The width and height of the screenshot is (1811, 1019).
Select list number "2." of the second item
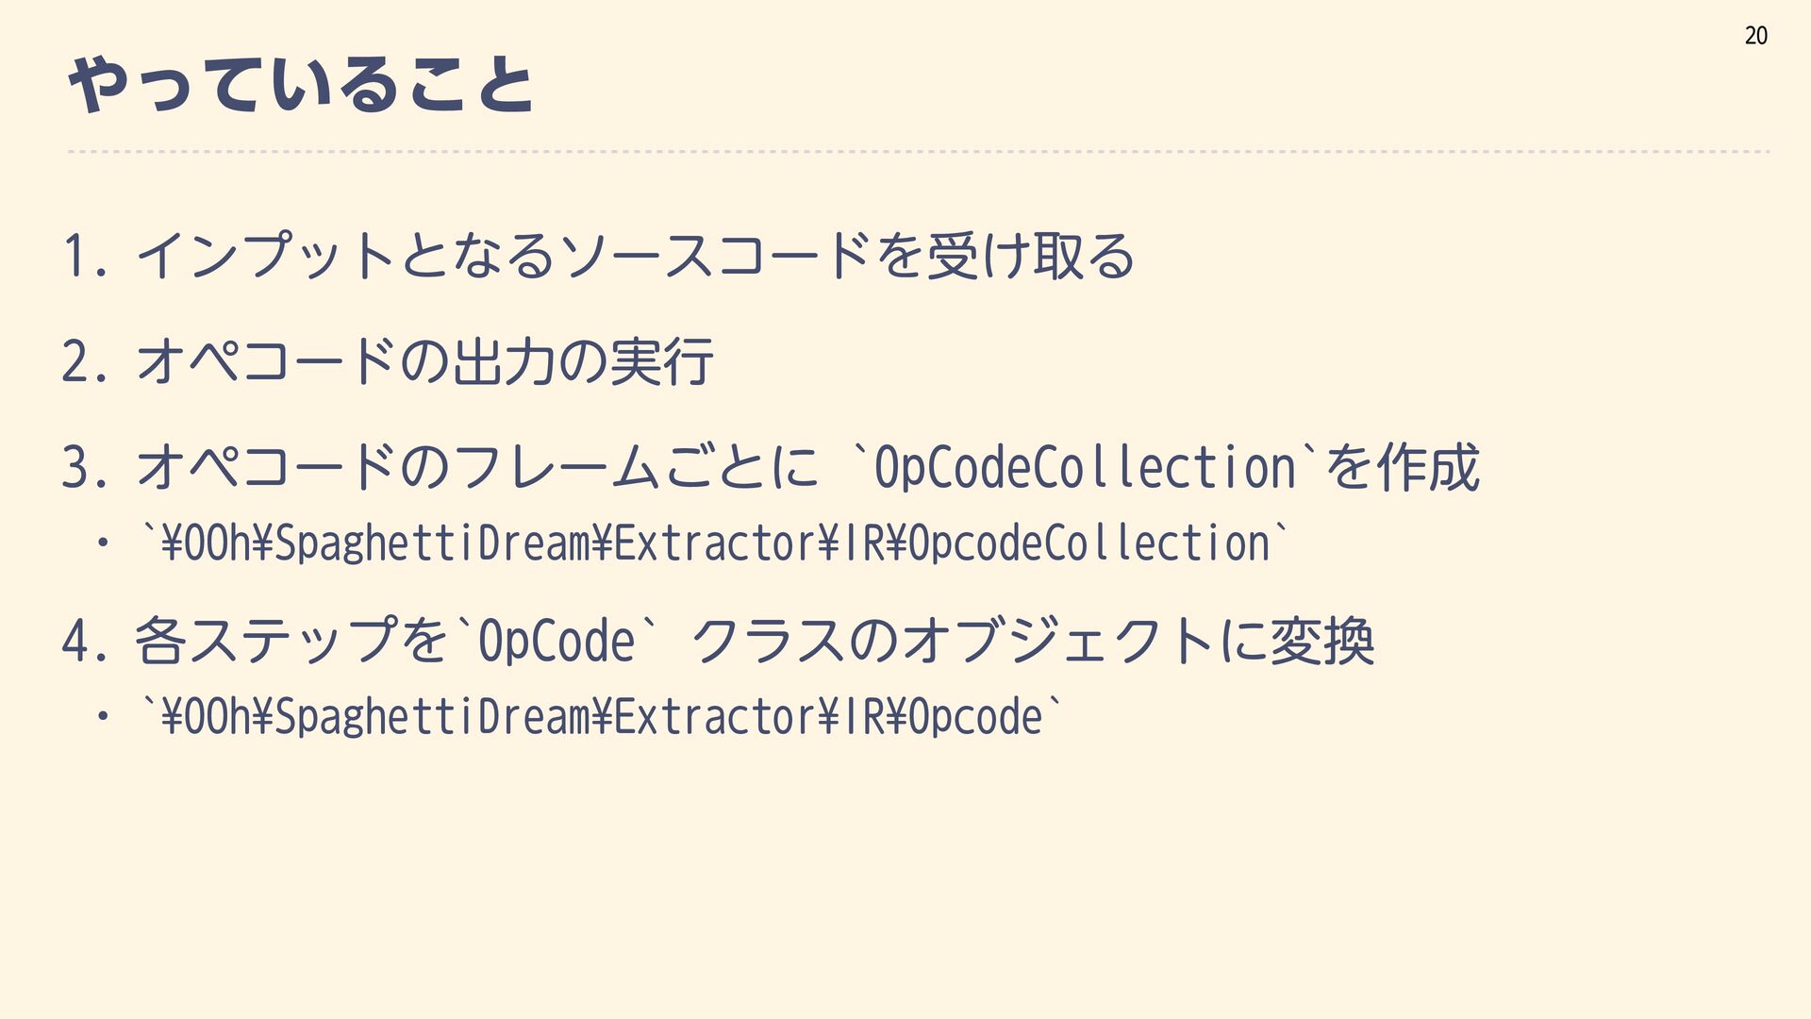coord(83,362)
